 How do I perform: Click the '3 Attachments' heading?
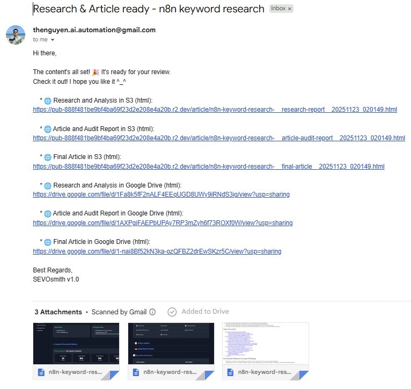pyautogui.click(x=58, y=312)
